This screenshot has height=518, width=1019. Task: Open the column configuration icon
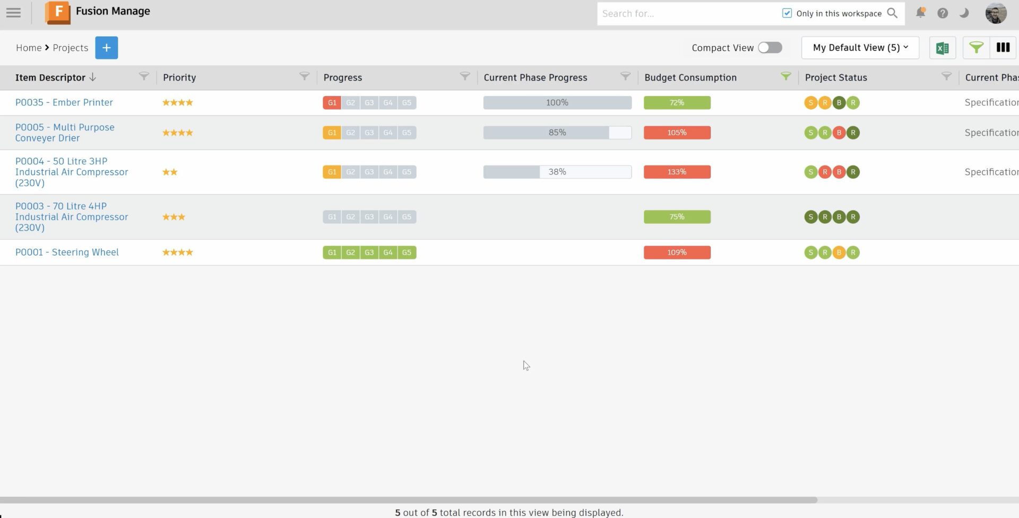1003,47
